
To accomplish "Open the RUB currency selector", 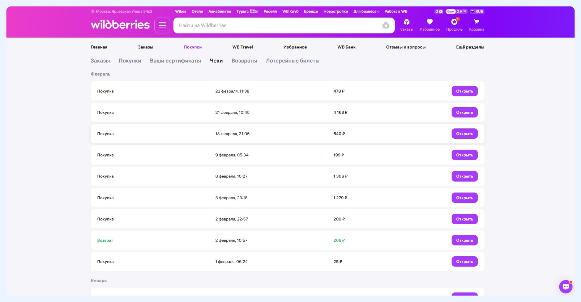I will click(477, 11).
